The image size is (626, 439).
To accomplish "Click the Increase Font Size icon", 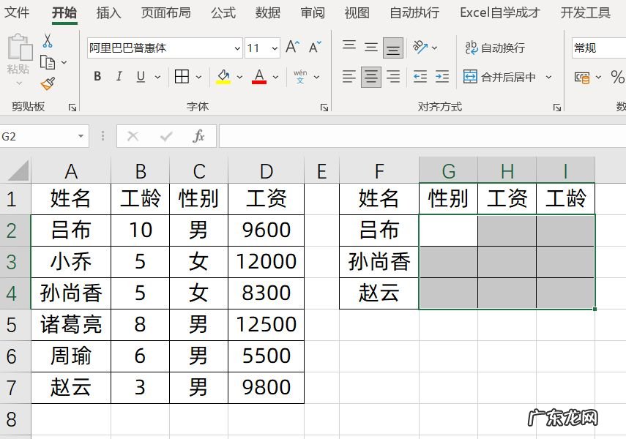I will (x=292, y=48).
